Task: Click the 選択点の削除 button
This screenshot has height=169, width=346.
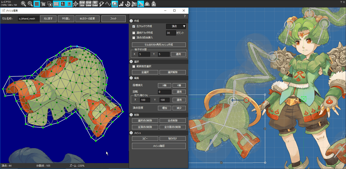Action: click(145, 120)
